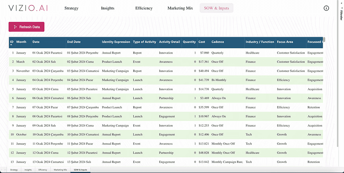The height and width of the screenshot is (173, 344).
Task: Sort by the End Date column header
Action: point(74,42)
